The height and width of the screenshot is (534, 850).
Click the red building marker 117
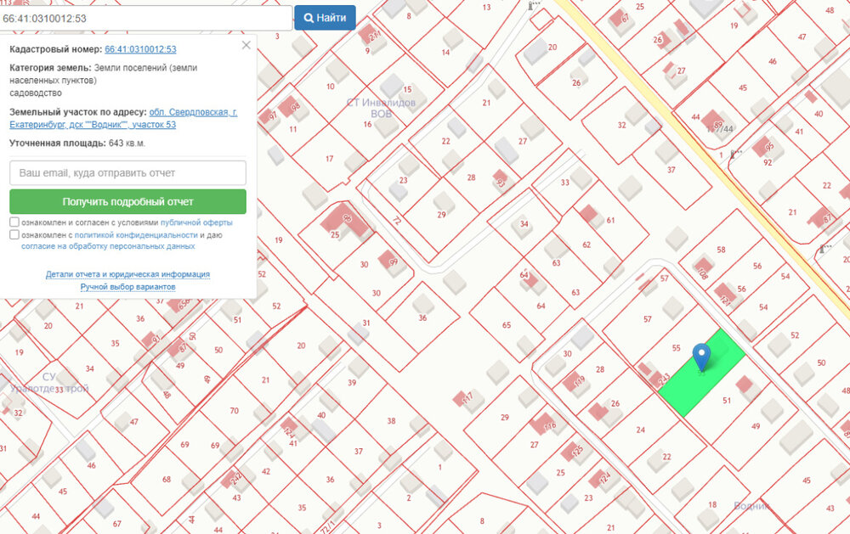464,399
